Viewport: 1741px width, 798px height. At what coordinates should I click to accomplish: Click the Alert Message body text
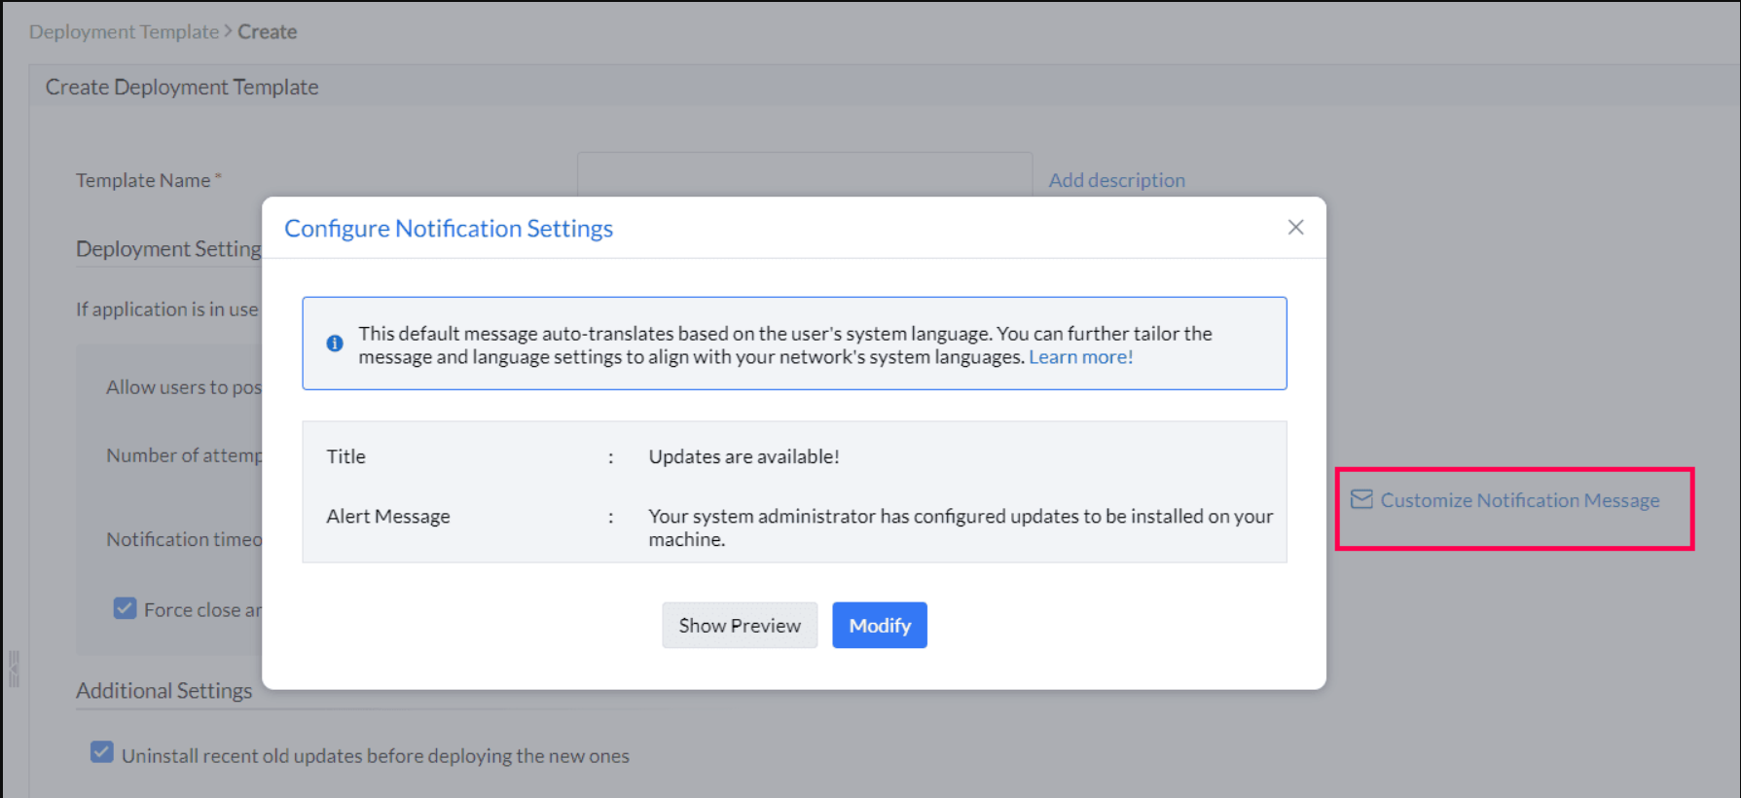tap(960, 526)
